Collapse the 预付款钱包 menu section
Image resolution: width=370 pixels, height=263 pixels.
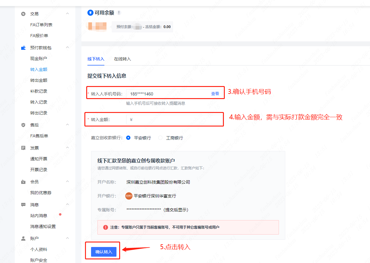(67, 47)
